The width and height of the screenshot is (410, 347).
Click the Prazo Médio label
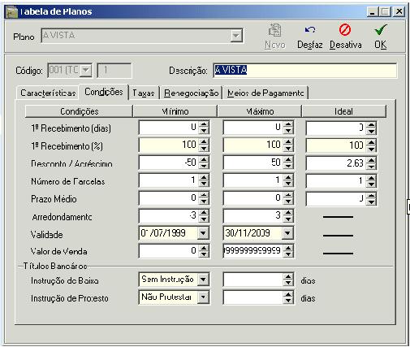click(54, 199)
